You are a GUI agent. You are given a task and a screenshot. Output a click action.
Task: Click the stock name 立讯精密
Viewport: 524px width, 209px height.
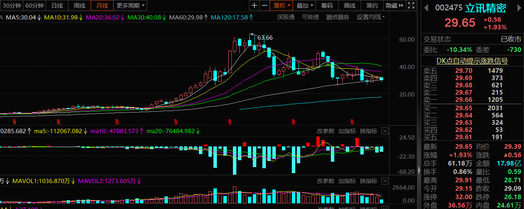pos(486,8)
